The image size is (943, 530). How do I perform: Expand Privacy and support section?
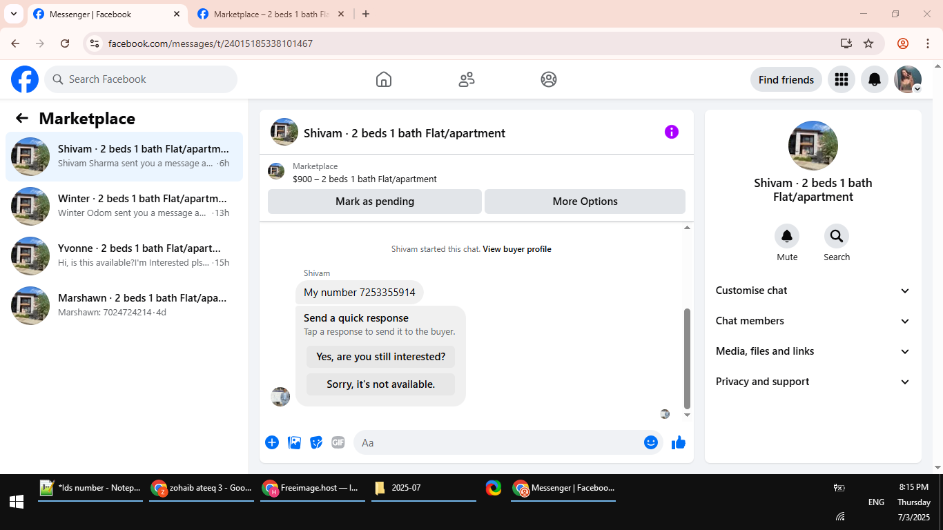point(813,382)
